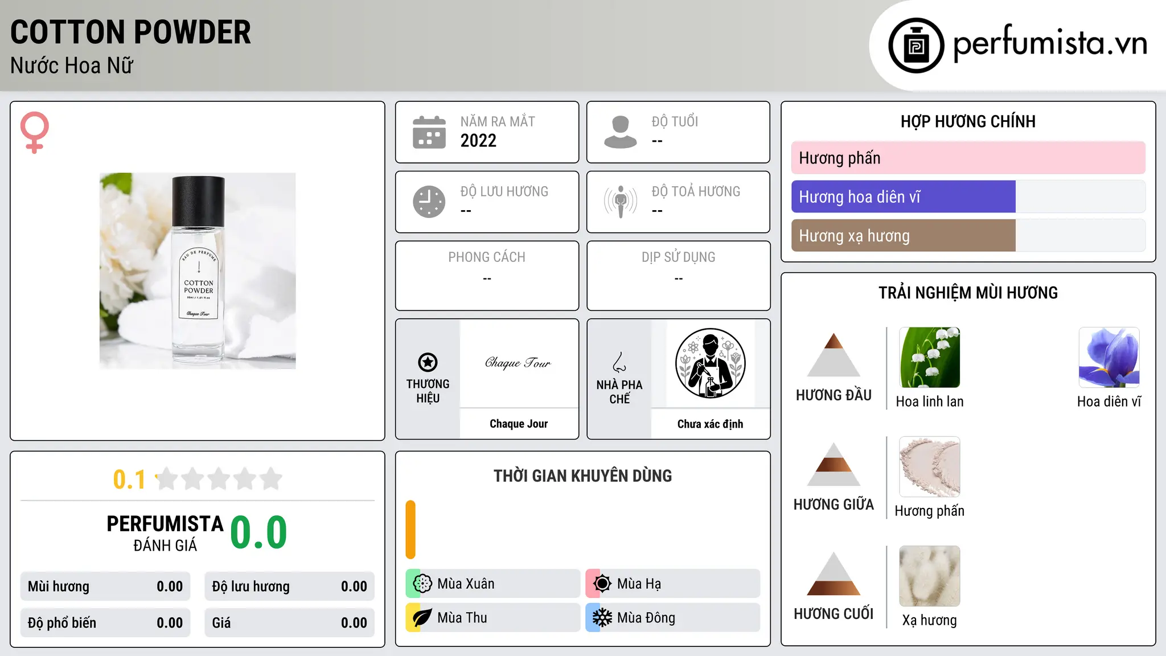This screenshot has width=1166, height=656.
Task: Select the Mùa Thu season label
Action: (462, 618)
